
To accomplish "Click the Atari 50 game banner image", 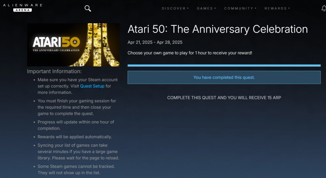I will point(74,45).
